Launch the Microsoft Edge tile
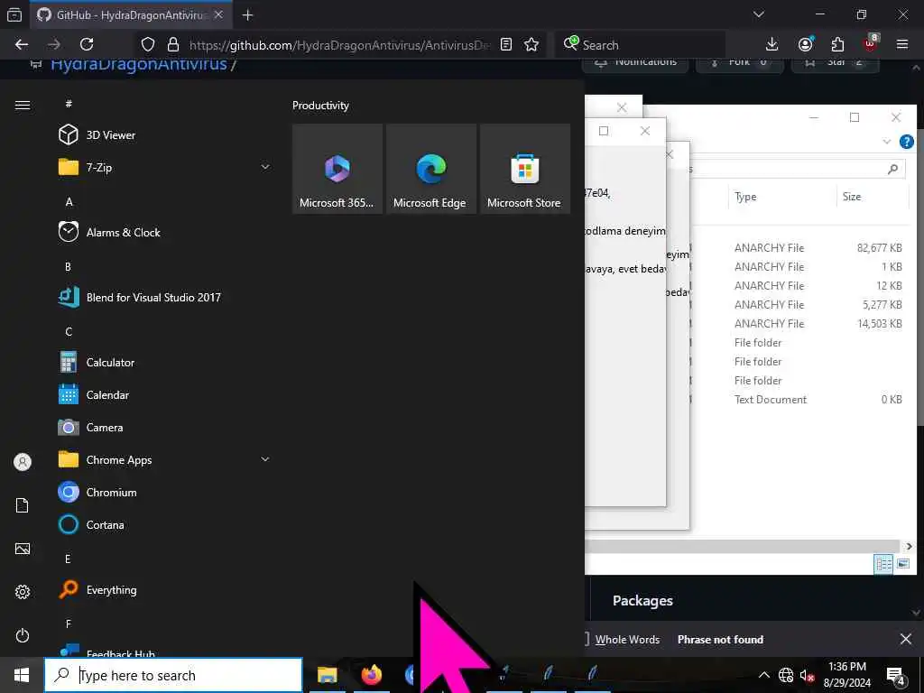 430,169
